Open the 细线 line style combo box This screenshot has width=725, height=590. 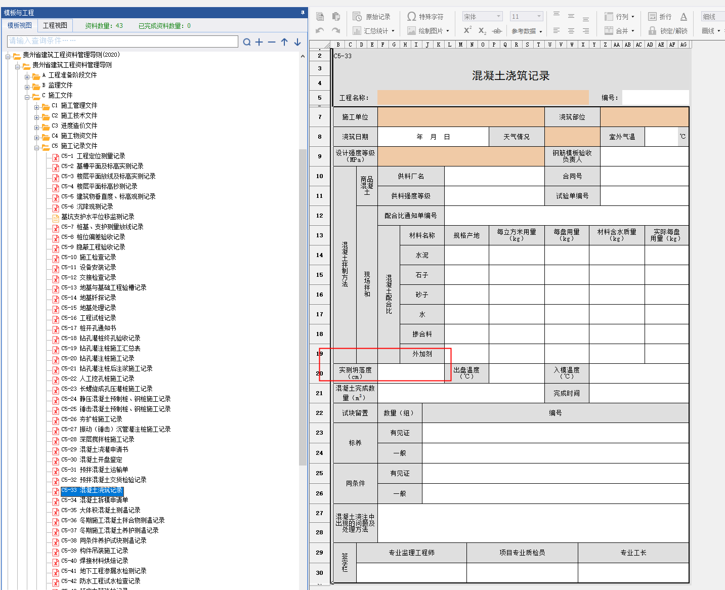[713, 17]
